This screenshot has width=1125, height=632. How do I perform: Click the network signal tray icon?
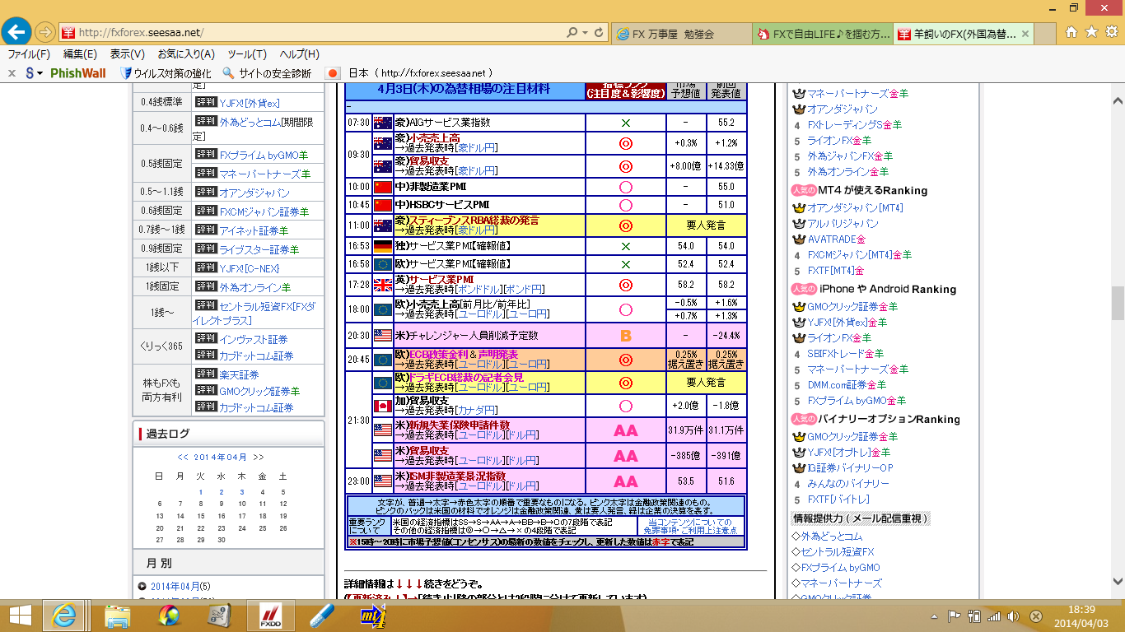994,616
